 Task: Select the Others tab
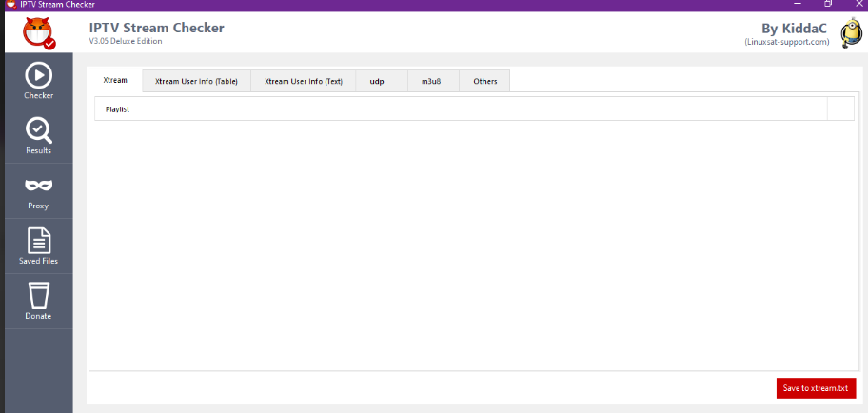[x=484, y=81]
